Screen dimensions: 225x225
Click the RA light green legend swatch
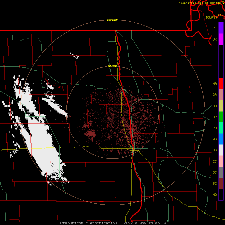pos(221,128)
